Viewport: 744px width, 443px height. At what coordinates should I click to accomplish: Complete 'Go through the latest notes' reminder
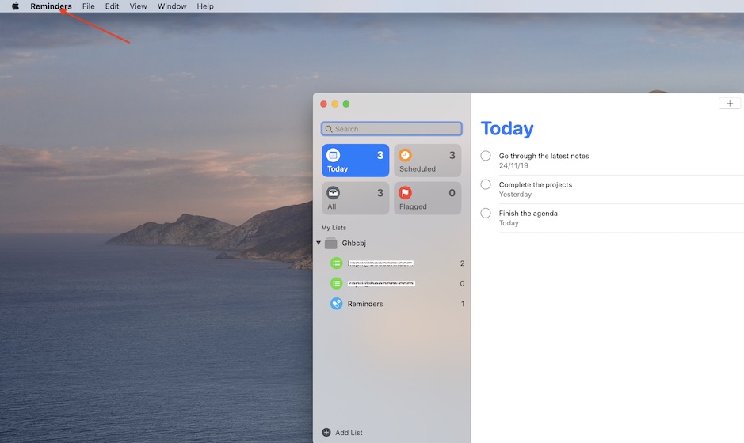click(486, 156)
